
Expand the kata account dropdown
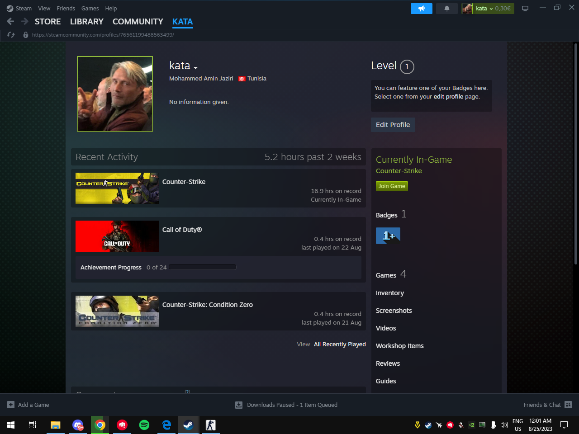pyautogui.click(x=491, y=9)
